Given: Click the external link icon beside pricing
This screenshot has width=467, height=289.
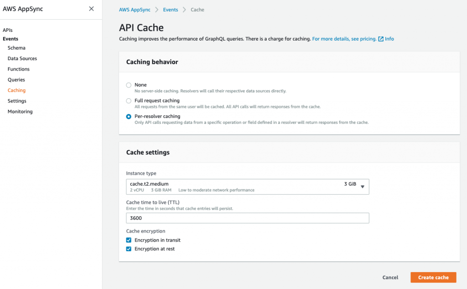Looking at the screenshot, I should (x=381, y=39).
